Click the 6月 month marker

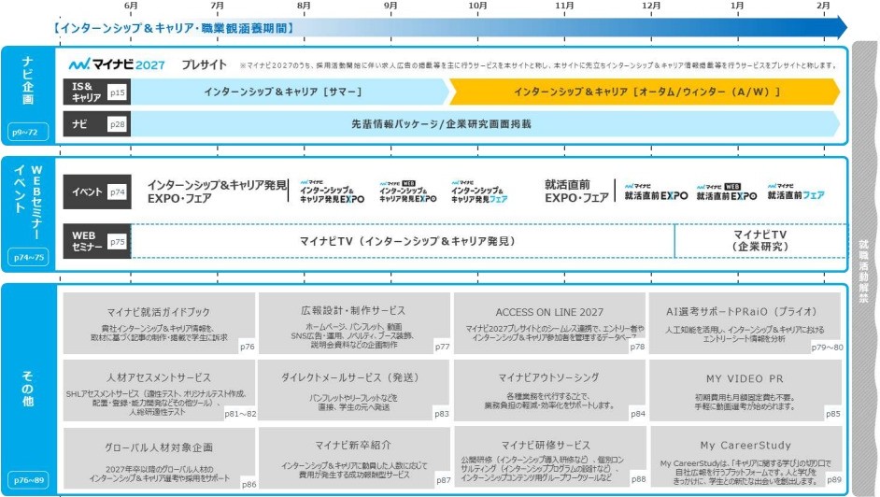131,6
